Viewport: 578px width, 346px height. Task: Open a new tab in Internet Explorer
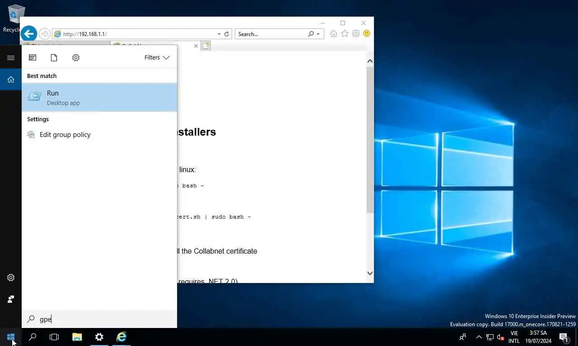(205, 46)
